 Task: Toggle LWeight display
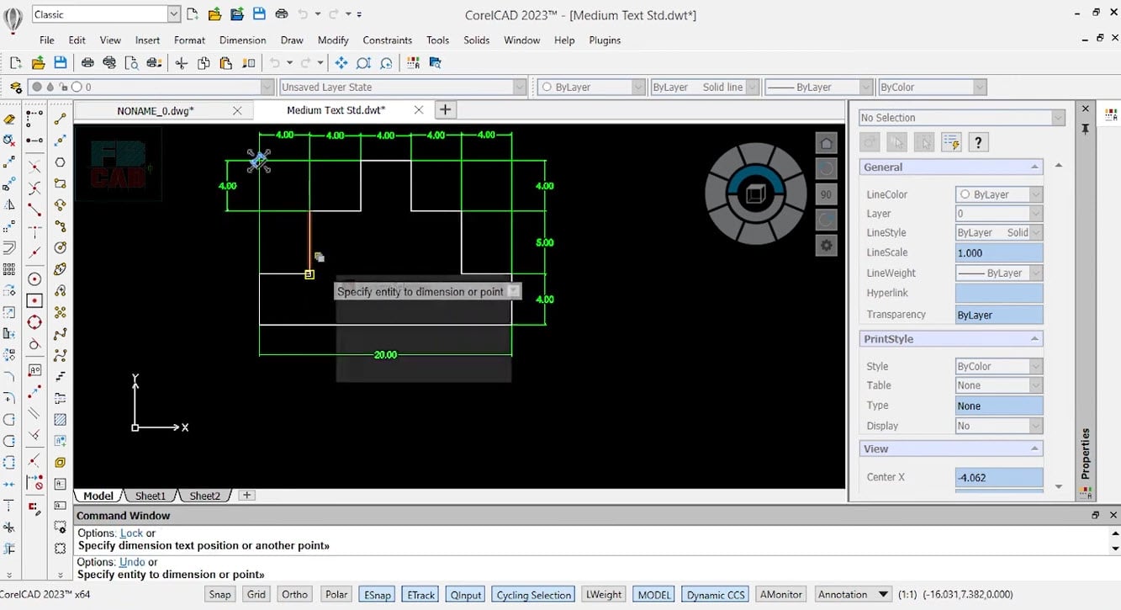[x=604, y=594]
